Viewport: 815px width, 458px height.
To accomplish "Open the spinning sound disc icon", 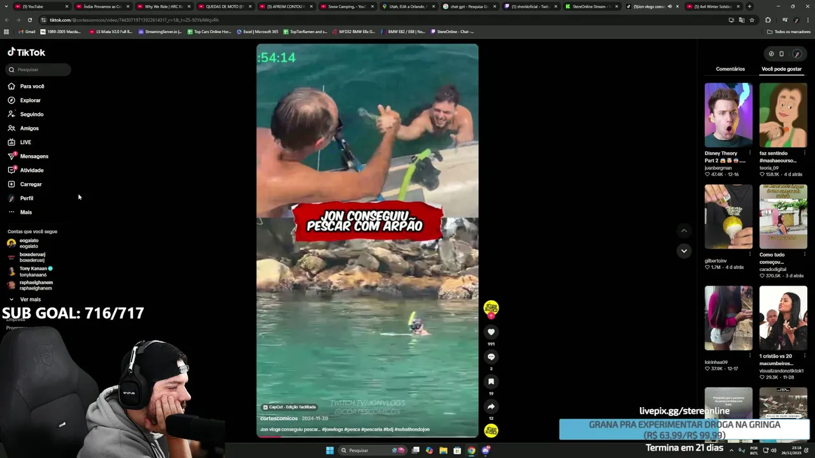I will point(491,431).
